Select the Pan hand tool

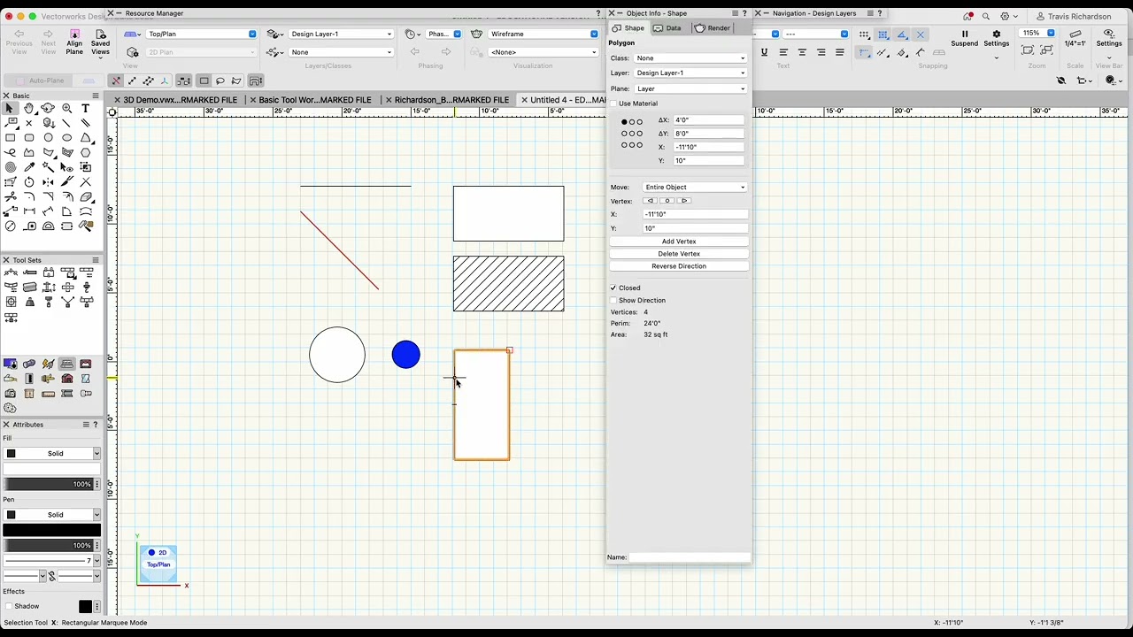pos(28,108)
